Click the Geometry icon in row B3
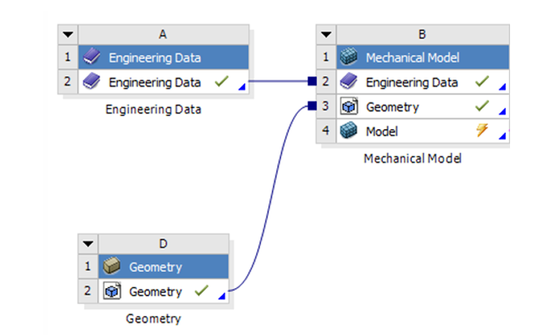The image size is (536, 335). point(349,106)
